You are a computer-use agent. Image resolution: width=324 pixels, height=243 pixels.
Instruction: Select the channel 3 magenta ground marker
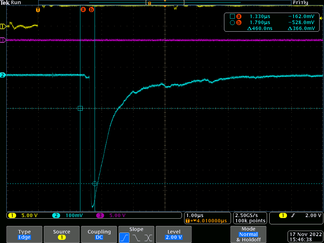(3, 40)
